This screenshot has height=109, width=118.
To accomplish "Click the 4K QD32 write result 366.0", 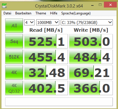I will 91,88.
